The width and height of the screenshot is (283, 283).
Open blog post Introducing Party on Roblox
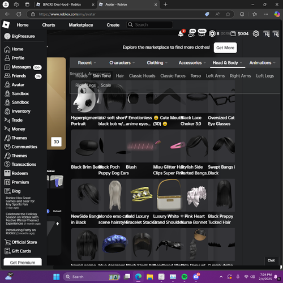coord(20,231)
